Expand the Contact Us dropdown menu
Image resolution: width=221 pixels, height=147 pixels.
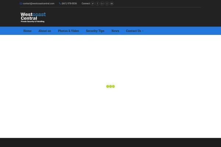134,31
